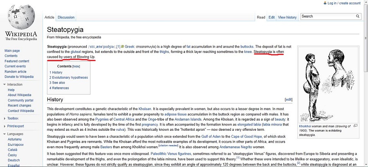Click the search magnifying glass icon
The image size is (368, 167).
(358, 17)
